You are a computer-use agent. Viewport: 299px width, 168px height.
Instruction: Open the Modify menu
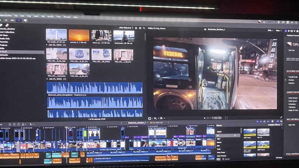coord(50,16)
